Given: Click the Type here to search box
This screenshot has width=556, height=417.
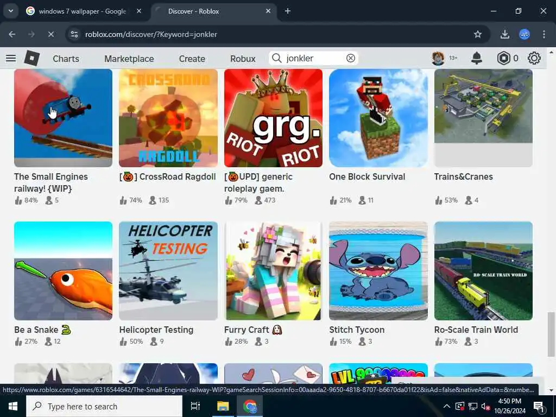Looking at the screenshot, I should click(104, 406).
